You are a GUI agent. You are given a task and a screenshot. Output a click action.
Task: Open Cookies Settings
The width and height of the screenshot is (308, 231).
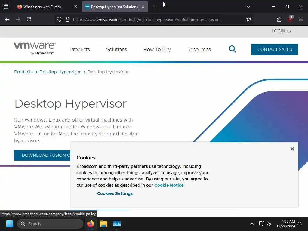(x=115, y=193)
